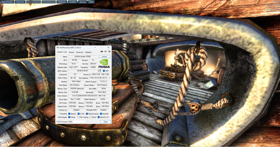Switch to the Sensors tab in GPU-Z
The width and height of the screenshot is (280, 147).
point(71,52)
